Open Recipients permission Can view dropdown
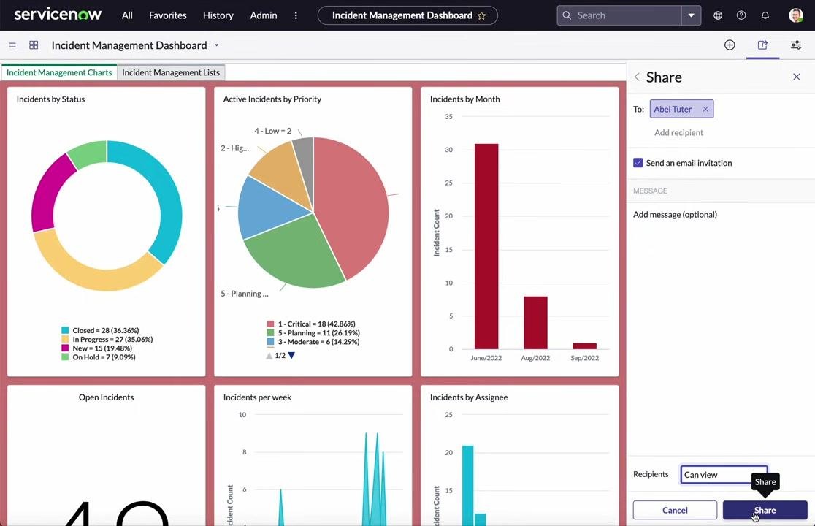The width and height of the screenshot is (815, 526). click(724, 475)
